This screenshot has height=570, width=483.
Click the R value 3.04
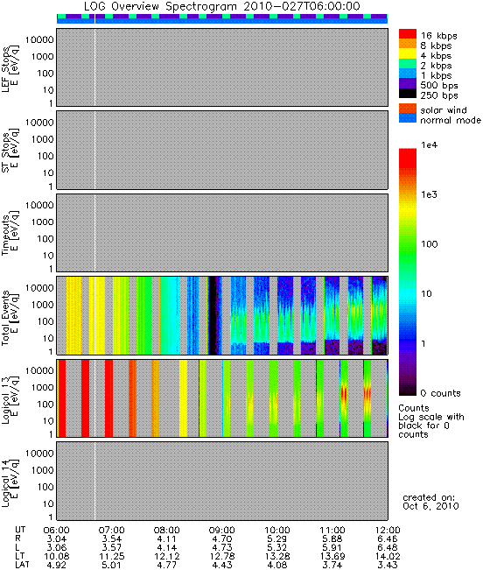57,539
